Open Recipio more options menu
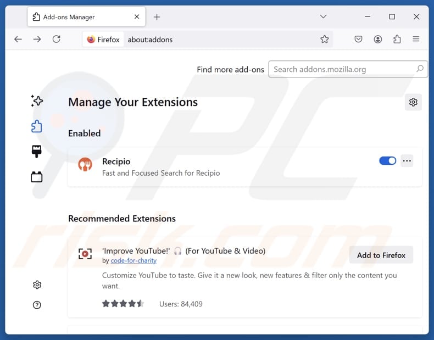 click(x=407, y=161)
